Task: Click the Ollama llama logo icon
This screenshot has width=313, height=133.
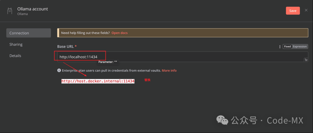Action: [x=10, y=11]
